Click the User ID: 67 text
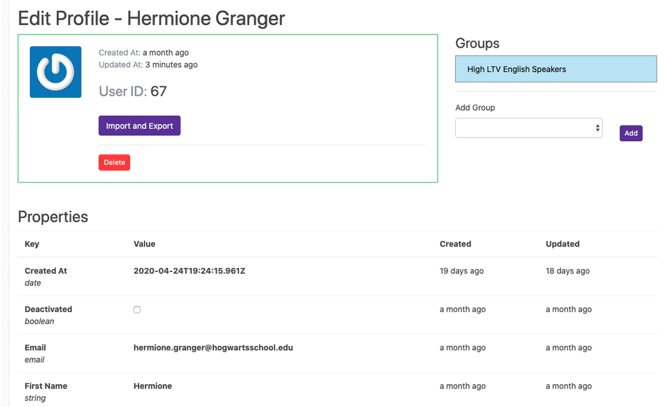The width and height of the screenshot is (665, 407). [132, 91]
